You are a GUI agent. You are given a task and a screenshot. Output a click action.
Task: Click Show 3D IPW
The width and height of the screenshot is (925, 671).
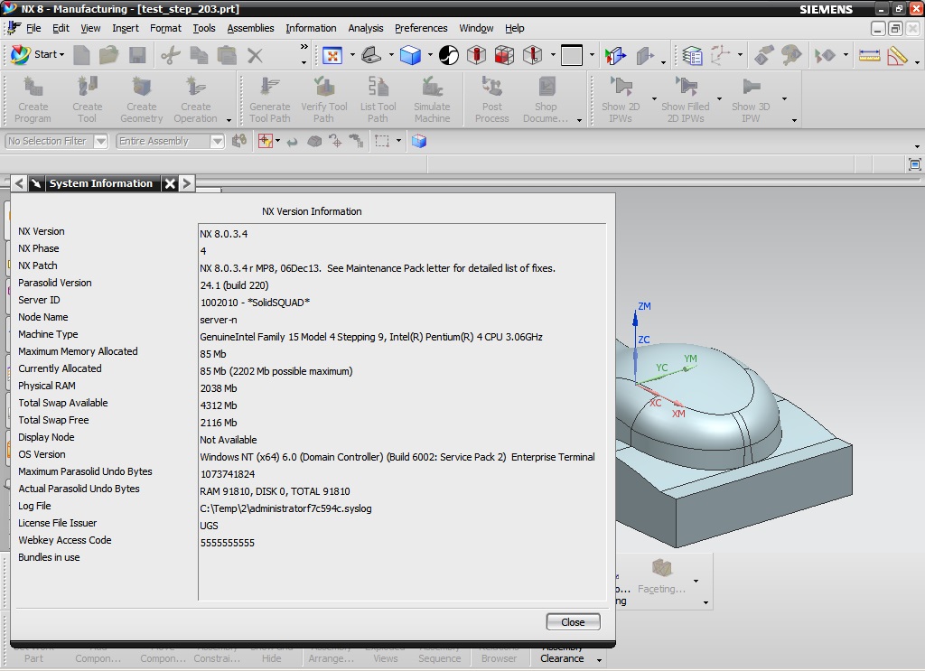(x=751, y=99)
